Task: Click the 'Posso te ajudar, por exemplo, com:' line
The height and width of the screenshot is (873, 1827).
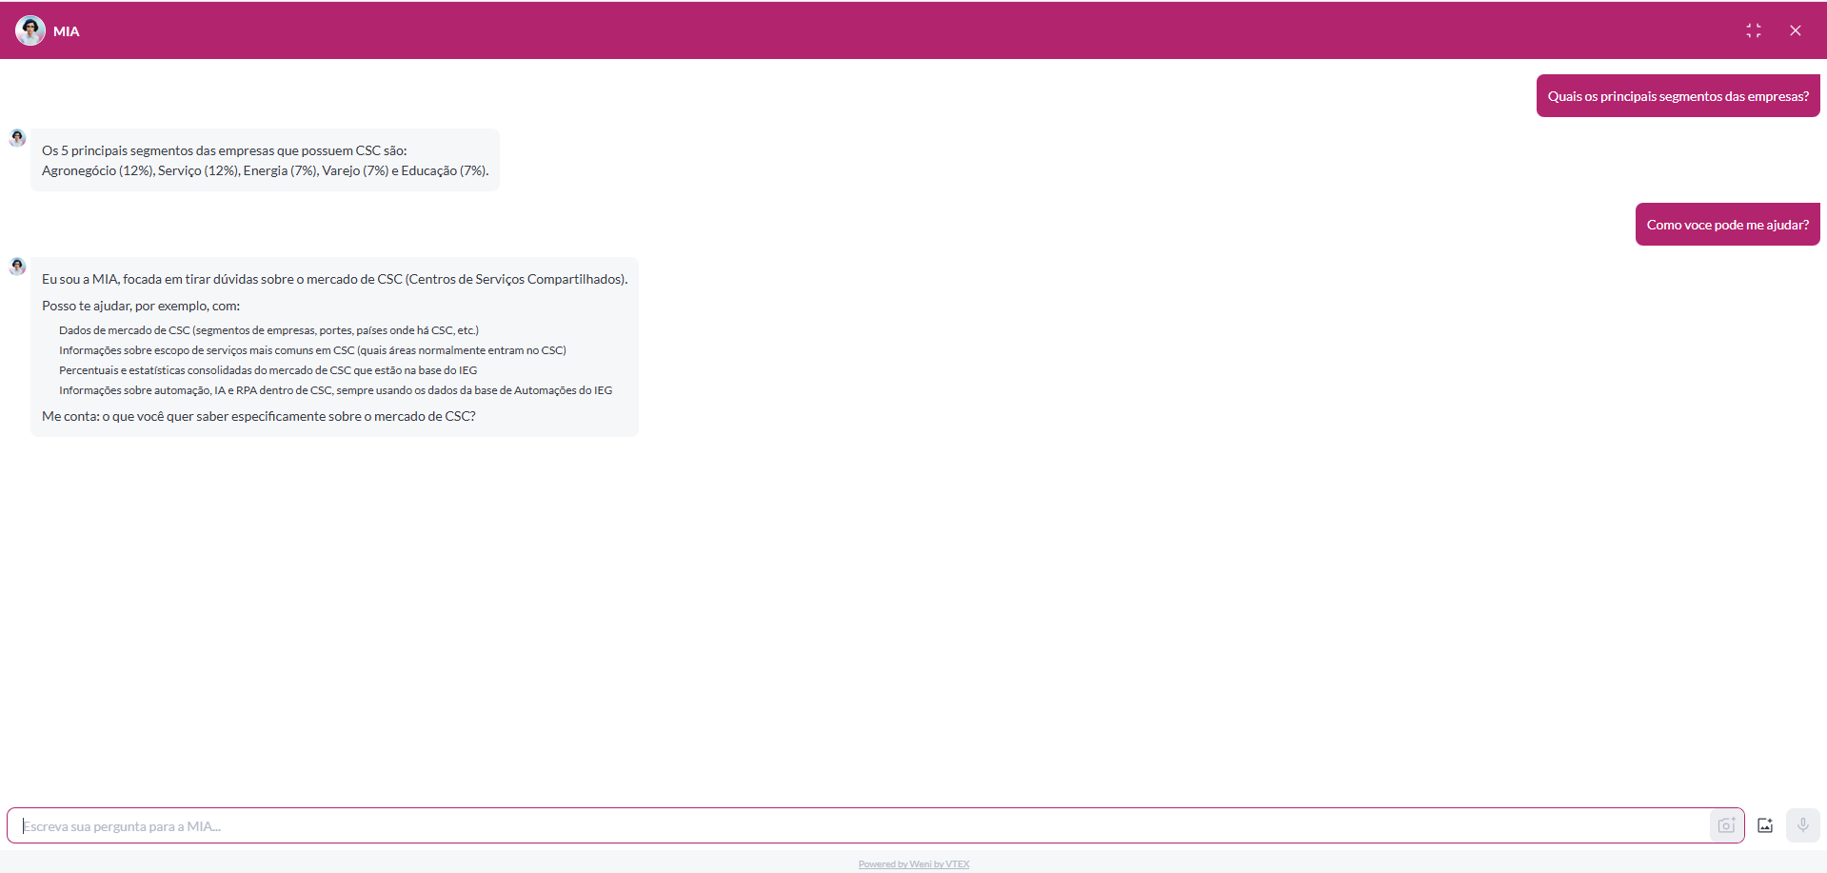Action: coord(141,306)
